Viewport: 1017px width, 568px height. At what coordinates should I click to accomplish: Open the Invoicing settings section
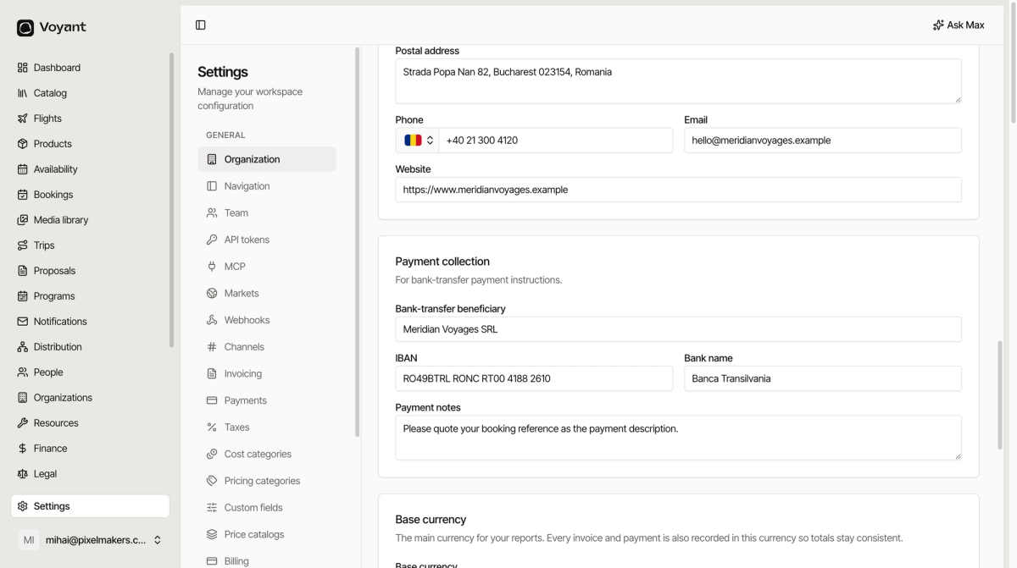(267, 373)
